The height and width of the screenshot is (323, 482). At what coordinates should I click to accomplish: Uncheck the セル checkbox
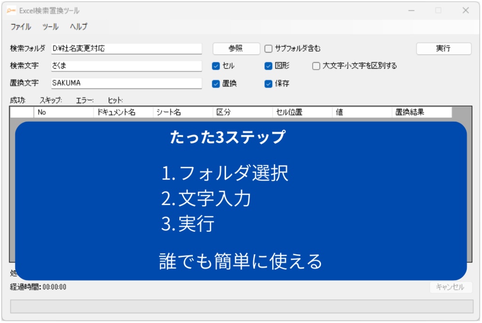(x=217, y=66)
